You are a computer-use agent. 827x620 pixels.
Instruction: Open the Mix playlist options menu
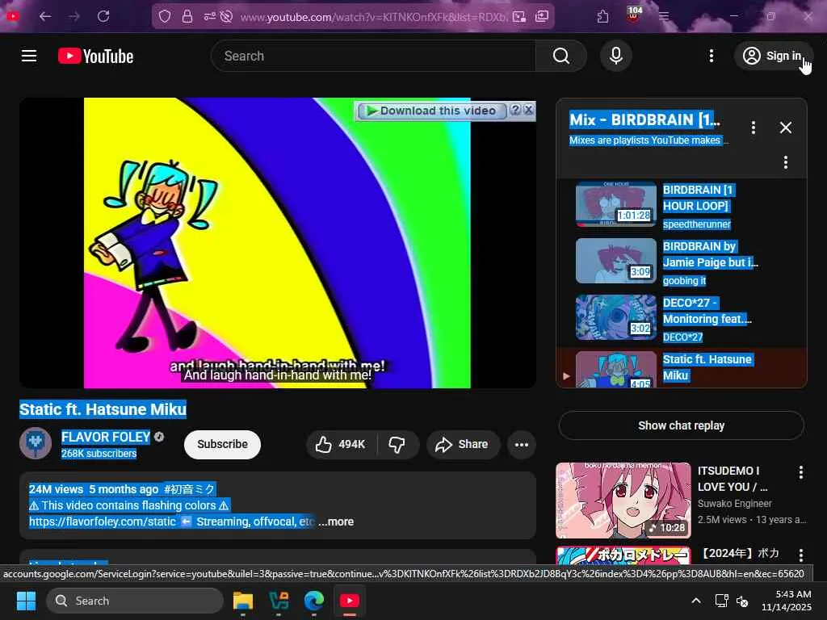tap(754, 128)
